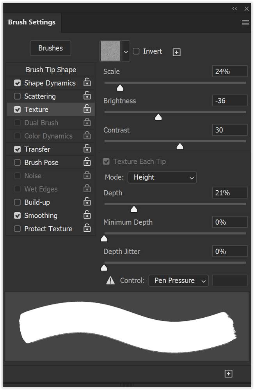This screenshot has height=390, width=254.
Task: Click the lock icon beside Smoothing
Action: tap(87, 215)
